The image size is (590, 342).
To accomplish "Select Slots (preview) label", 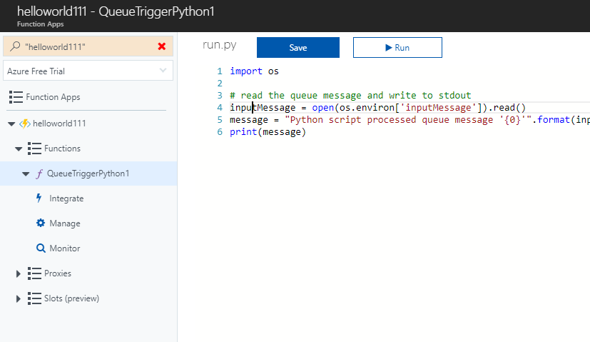I will click(71, 298).
